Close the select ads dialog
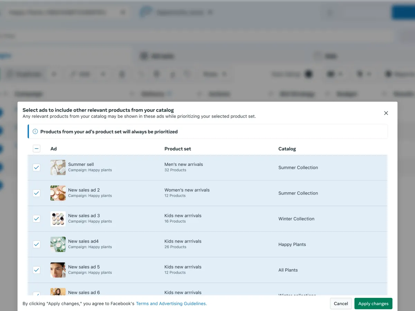 pos(386,113)
